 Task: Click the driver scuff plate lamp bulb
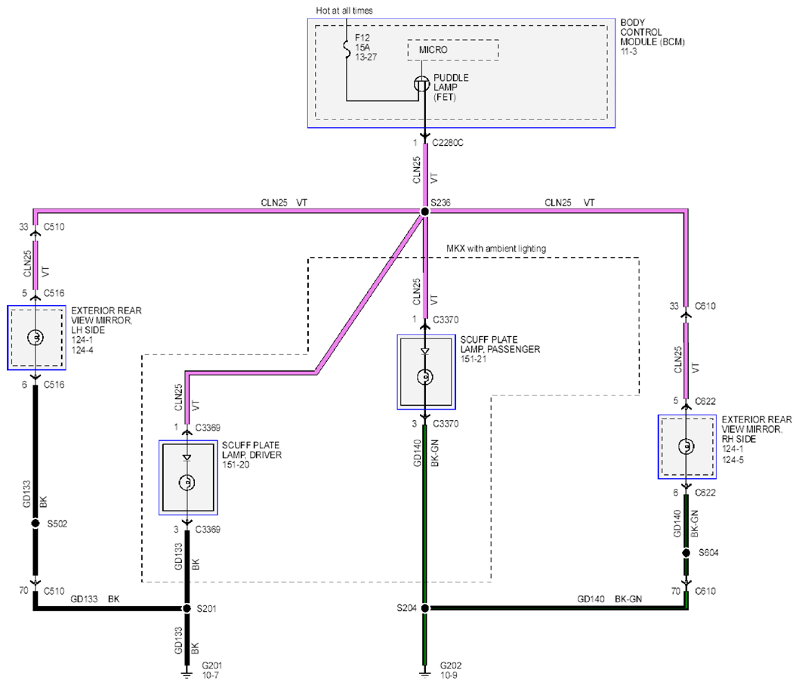(187, 482)
